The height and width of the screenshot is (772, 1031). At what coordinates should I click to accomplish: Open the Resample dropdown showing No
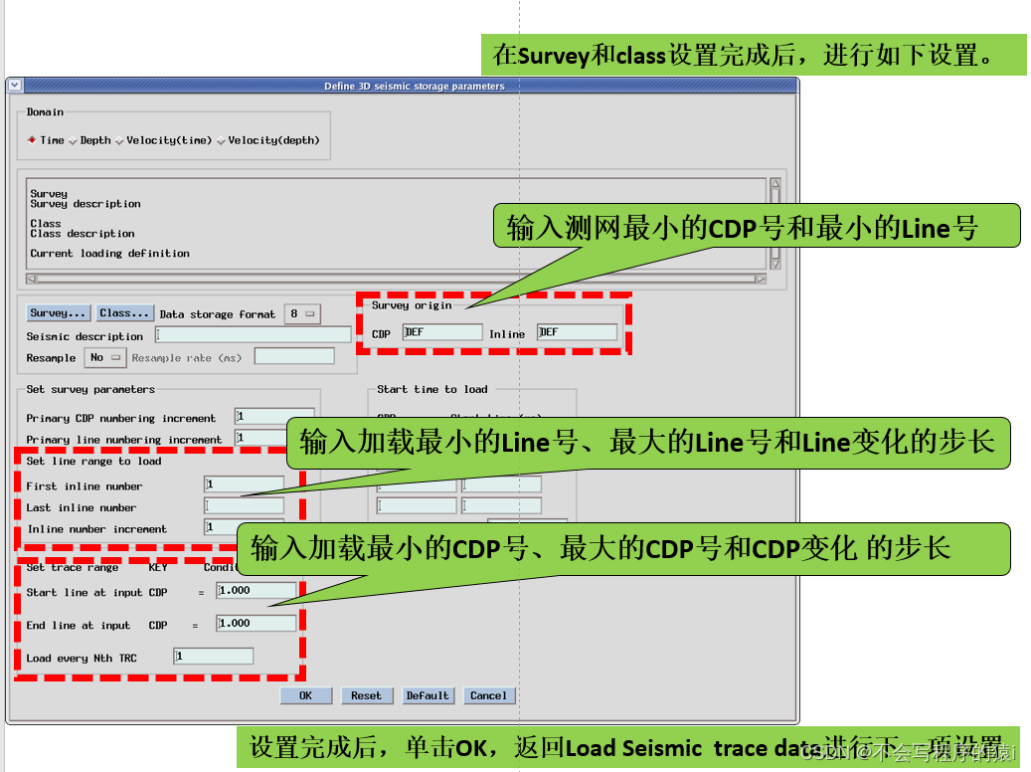click(x=104, y=357)
